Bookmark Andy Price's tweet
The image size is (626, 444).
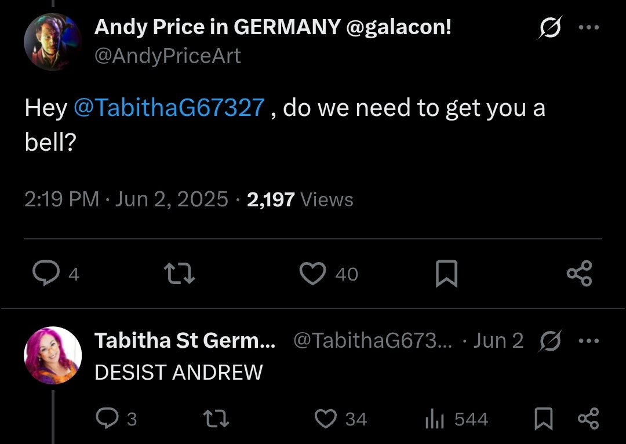[446, 274]
